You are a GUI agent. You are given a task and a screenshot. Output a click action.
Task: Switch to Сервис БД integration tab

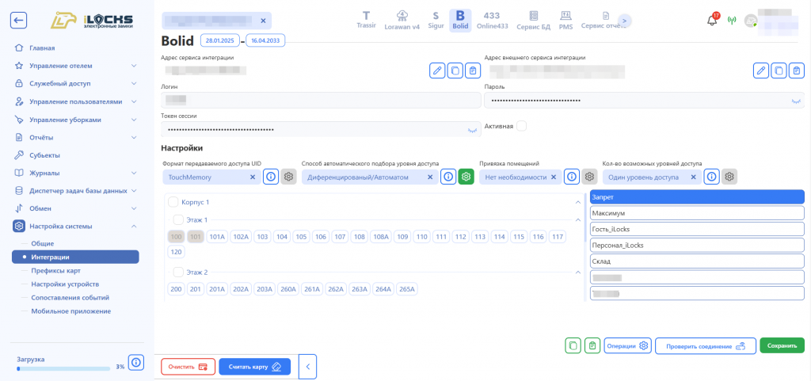pyautogui.click(x=533, y=20)
